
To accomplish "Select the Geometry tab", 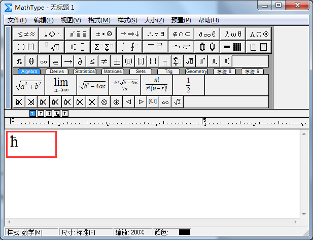I will pyautogui.click(x=196, y=72).
